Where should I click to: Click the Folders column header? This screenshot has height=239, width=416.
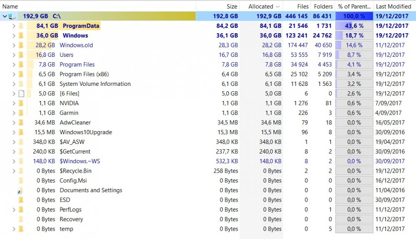pos(323,6)
